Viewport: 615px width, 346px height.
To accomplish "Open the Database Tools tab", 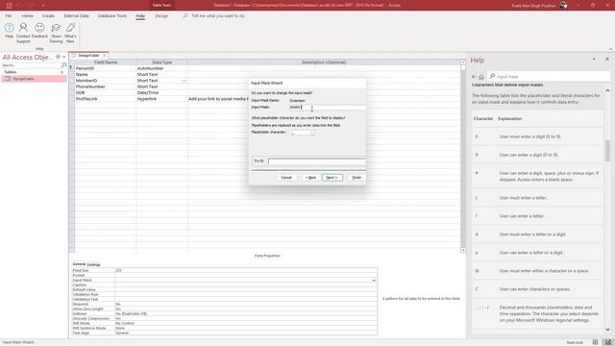I will pos(112,16).
